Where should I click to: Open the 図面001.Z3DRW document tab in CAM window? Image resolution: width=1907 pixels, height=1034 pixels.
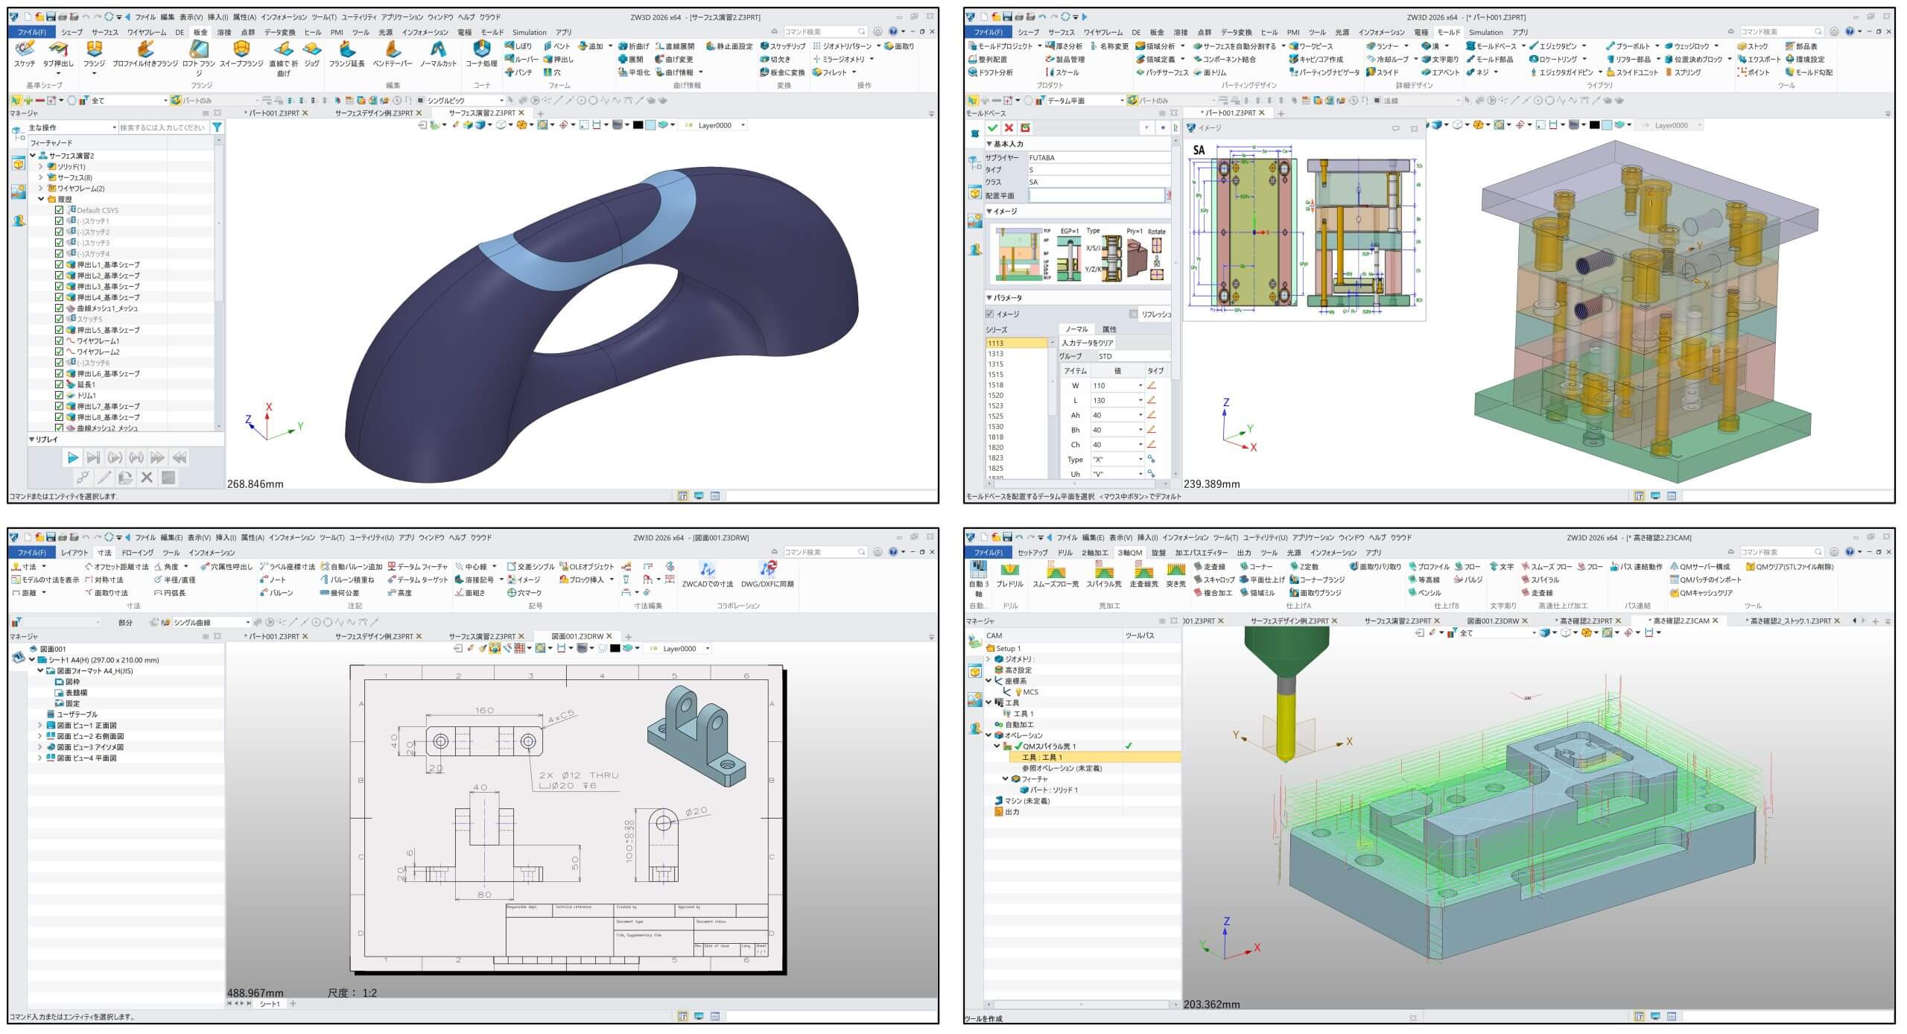tap(1493, 621)
